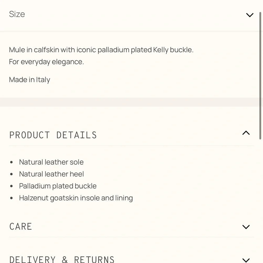Select the 'Palladium plated buckle' list item
Screen dimensions: 263x263
pyautogui.click(x=58, y=186)
